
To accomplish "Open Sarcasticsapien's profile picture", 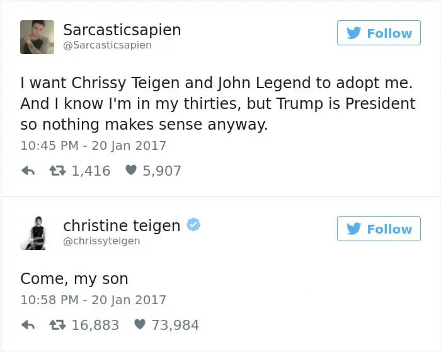I will (x=37, y=37).
